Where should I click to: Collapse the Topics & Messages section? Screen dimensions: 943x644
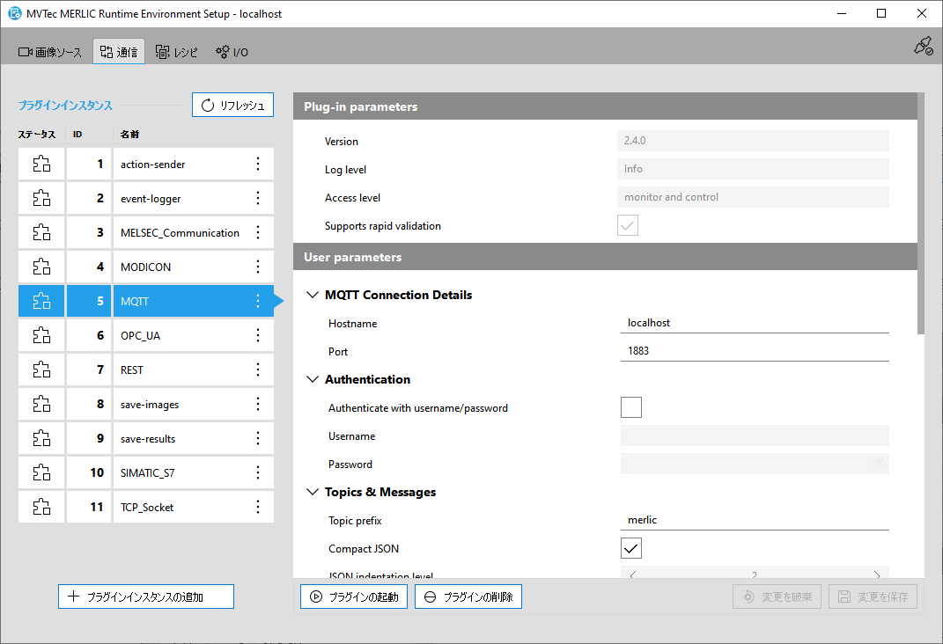click(312, 493)
